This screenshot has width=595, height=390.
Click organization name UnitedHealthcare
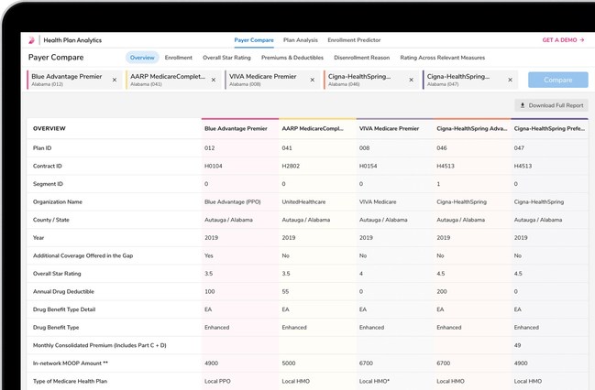point(303,201)
